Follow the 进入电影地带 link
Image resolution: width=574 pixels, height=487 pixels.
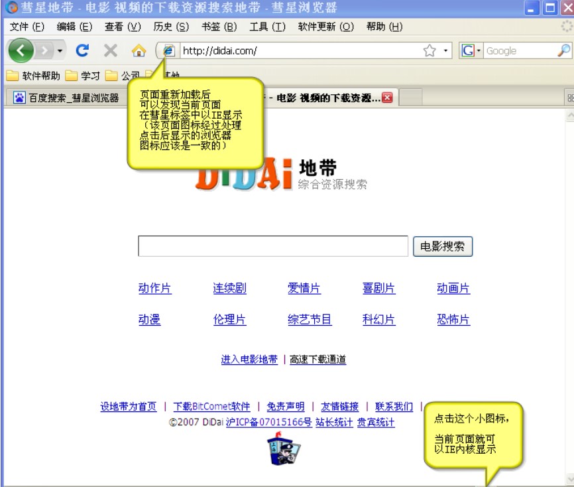[x=249, y=360]
